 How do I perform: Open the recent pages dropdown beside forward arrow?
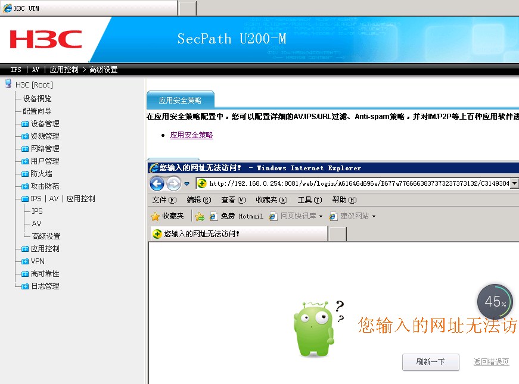point(187,184)
